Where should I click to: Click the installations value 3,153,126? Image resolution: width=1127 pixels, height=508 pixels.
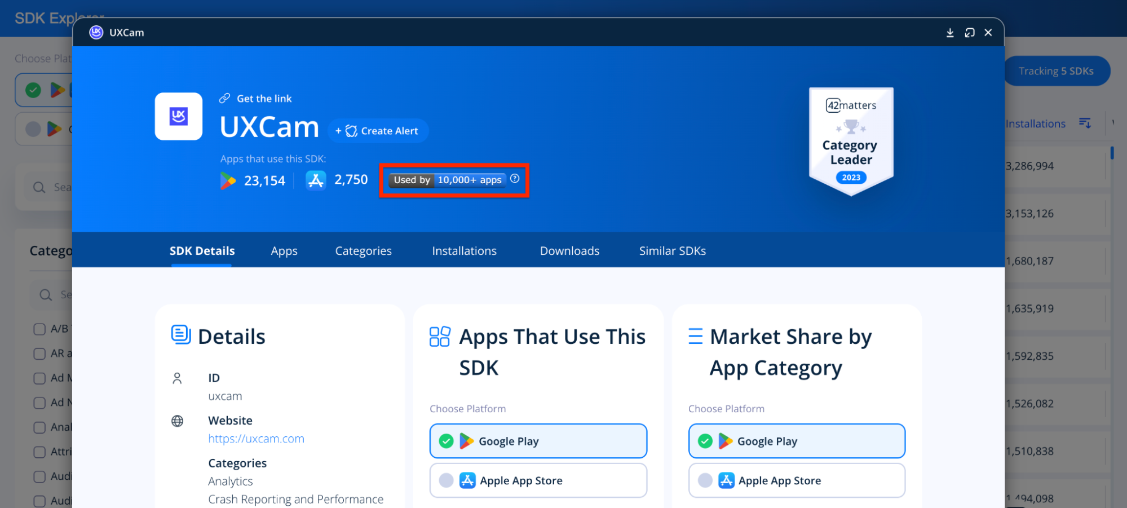point(1029,214)
